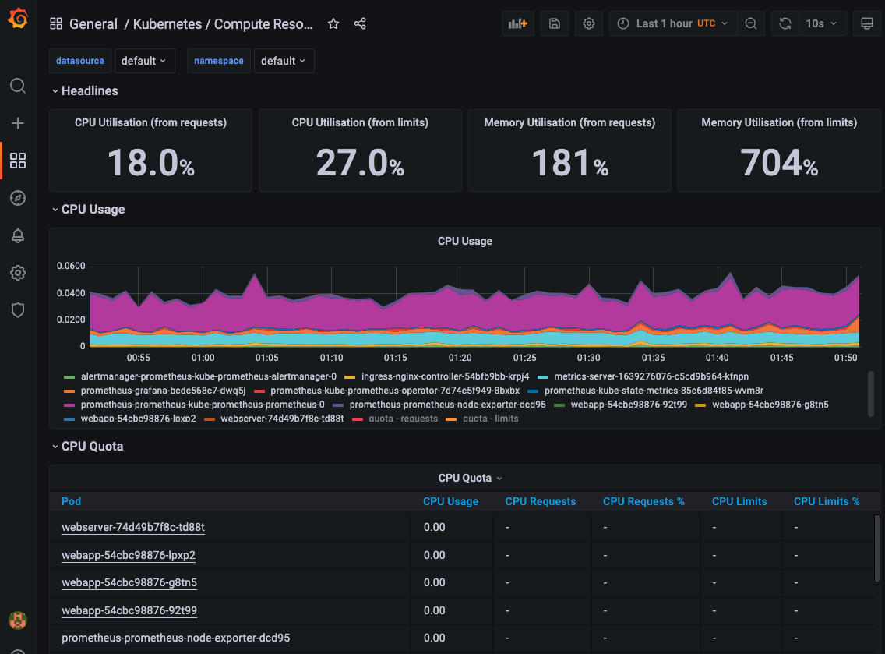The image size is (885, 654).
Task: Click the Save dashboard icon
Action: 554,23
